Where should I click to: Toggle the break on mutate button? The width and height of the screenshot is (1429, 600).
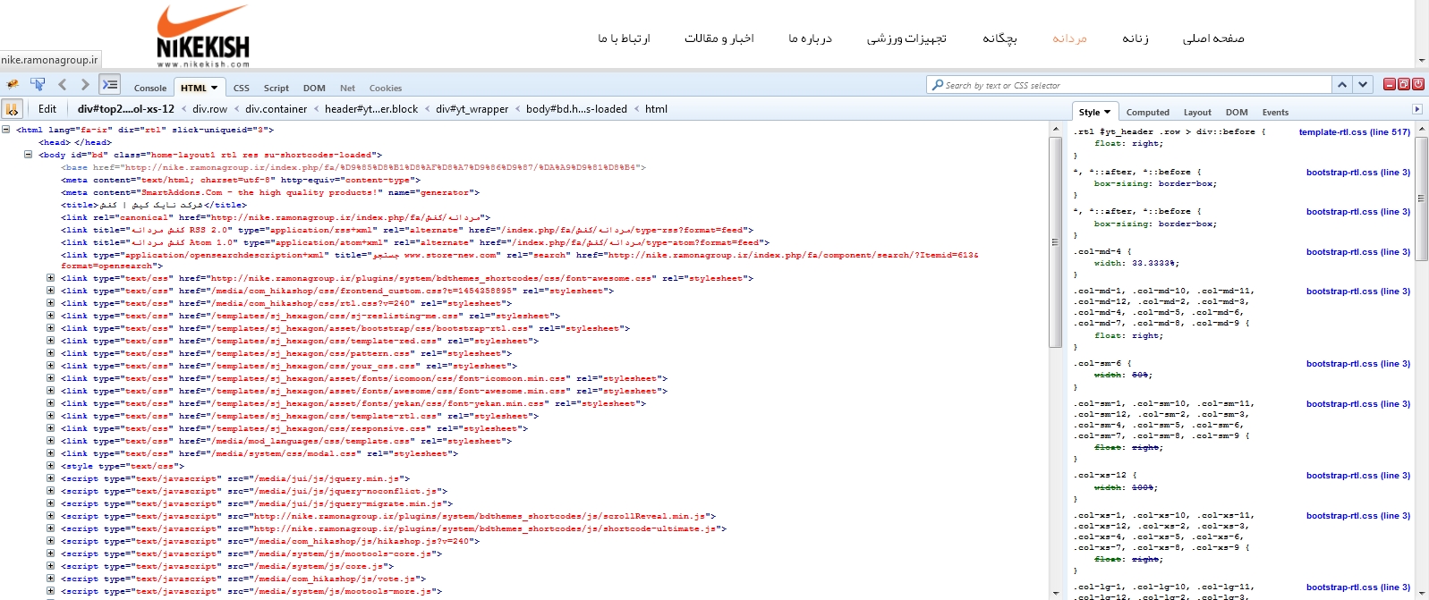pyautogui.click(x=13, y=109)
